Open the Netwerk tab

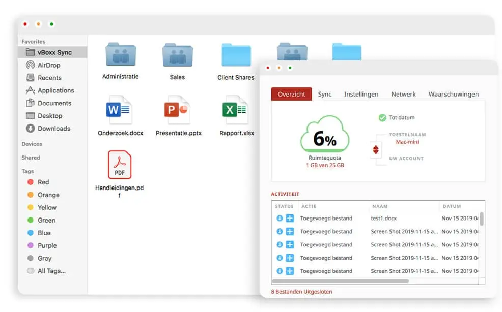click(x=403, y=95)
